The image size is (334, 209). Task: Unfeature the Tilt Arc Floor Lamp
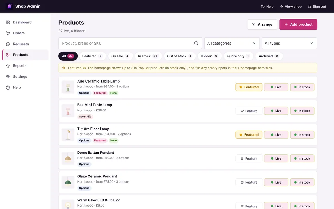(x=249, y=134)
